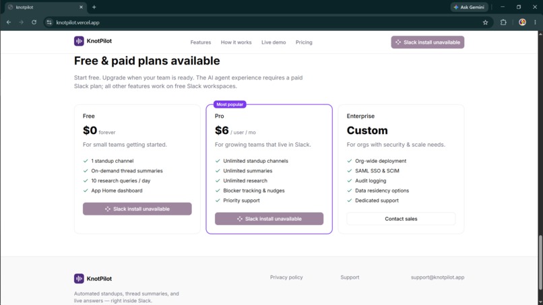Click the $0 price text
This screenshot has width=543, height=305.
coord(90,131)
